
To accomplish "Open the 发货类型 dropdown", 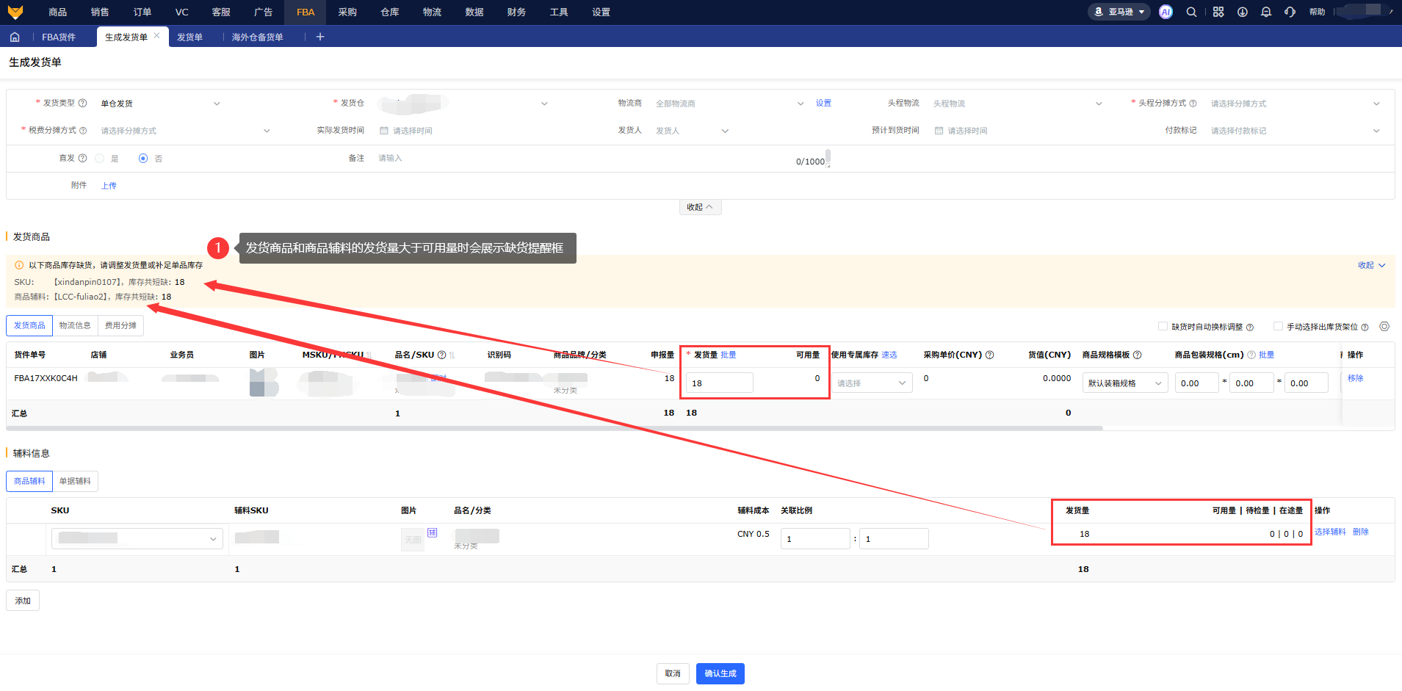I will point(160,104).
